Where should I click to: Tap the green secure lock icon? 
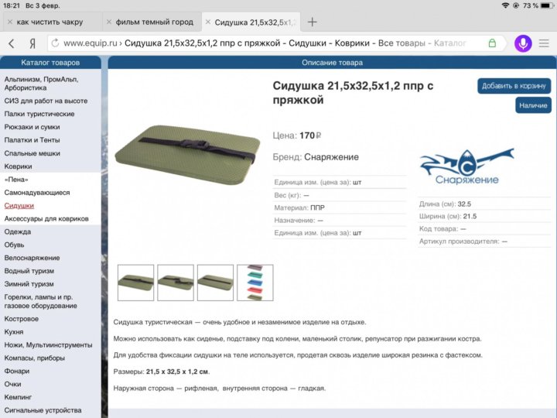[x=492, y=43]
